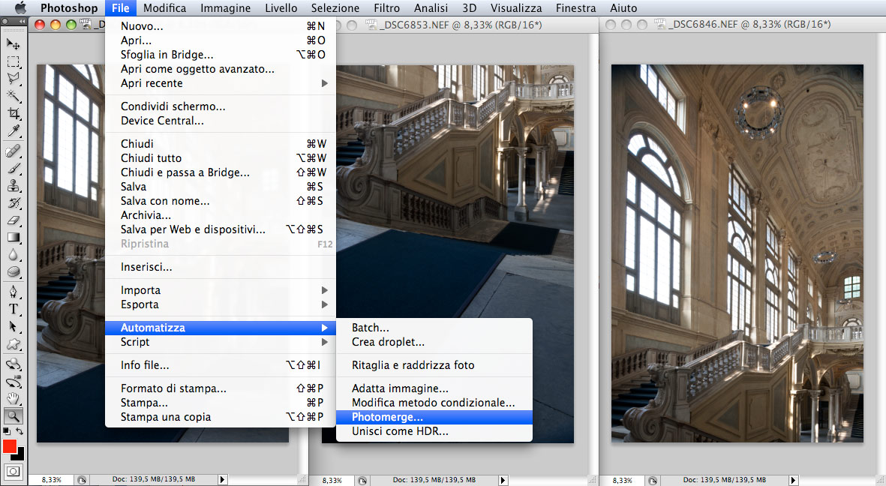
Task: Click the _DSC6846.NEF window title
Action: pyautogui.click(x=749, y=24)
